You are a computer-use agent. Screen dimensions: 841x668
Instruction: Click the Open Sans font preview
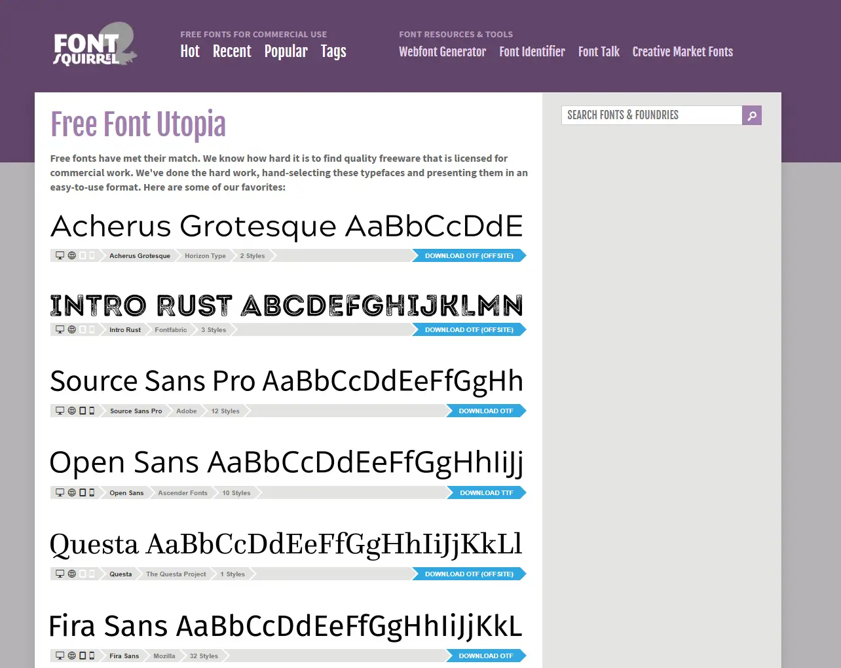pos(287,463)
